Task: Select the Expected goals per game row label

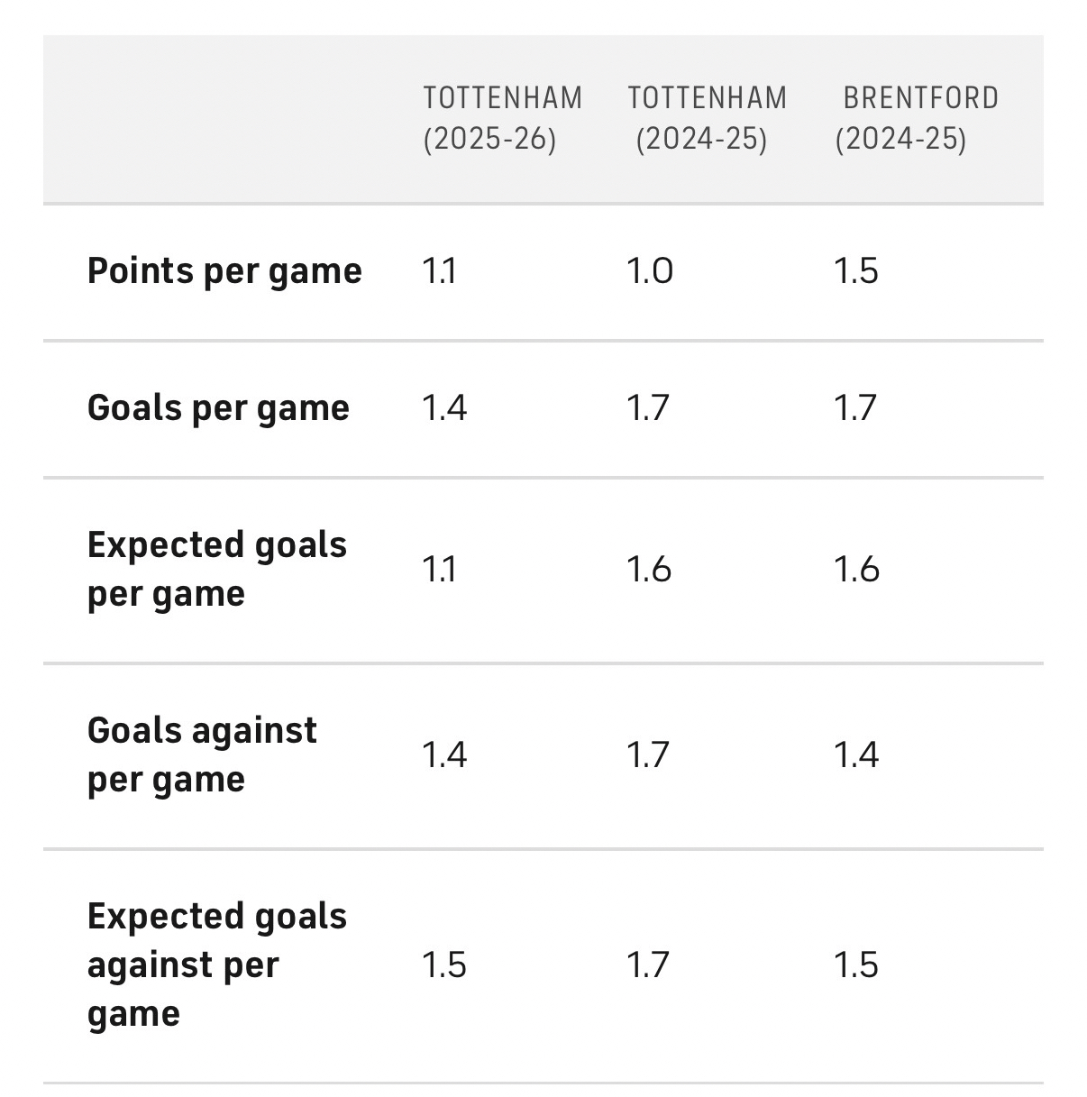Action: point(216,570)
